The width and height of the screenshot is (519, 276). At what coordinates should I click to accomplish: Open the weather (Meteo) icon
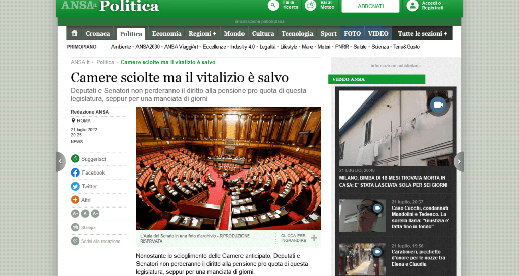310,6
